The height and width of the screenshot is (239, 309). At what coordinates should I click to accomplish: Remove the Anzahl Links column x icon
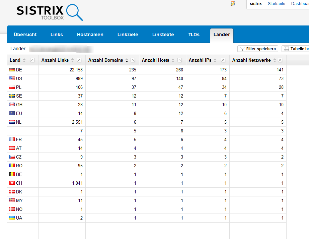click(79, 60)
